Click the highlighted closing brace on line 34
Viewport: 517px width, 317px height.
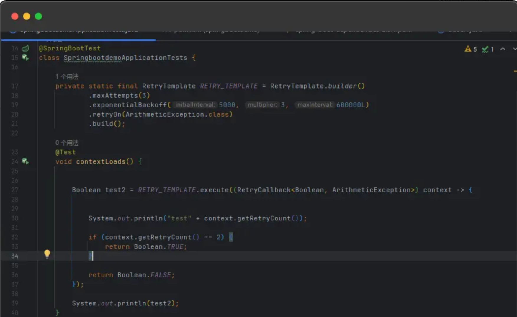[90, 256]
